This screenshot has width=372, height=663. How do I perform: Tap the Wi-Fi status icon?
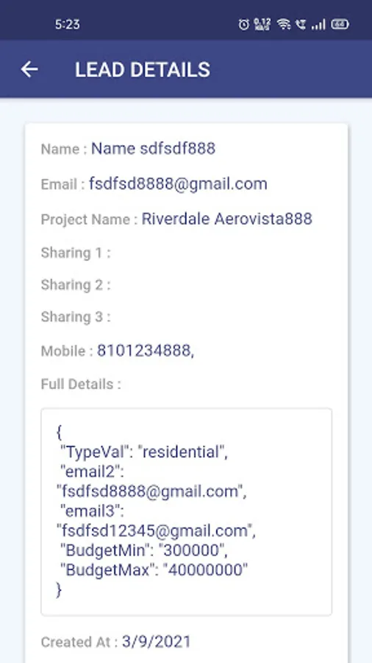(x=284, y=24)
